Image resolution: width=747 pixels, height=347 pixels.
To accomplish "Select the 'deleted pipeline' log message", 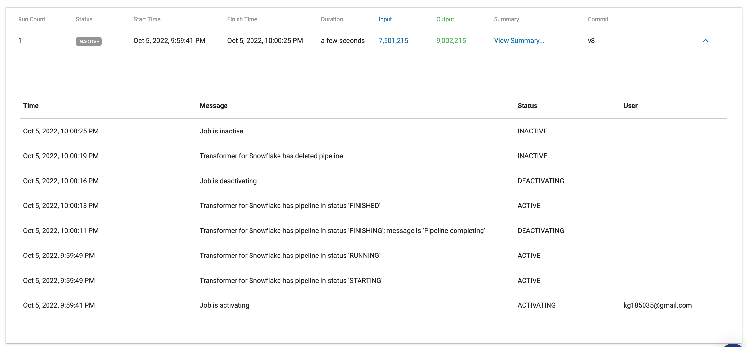I will [x=271, y=156].
